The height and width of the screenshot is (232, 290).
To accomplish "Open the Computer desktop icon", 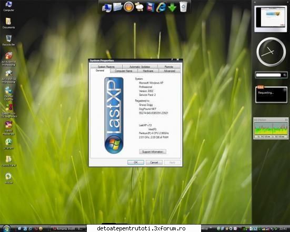I will pos(8,6).
